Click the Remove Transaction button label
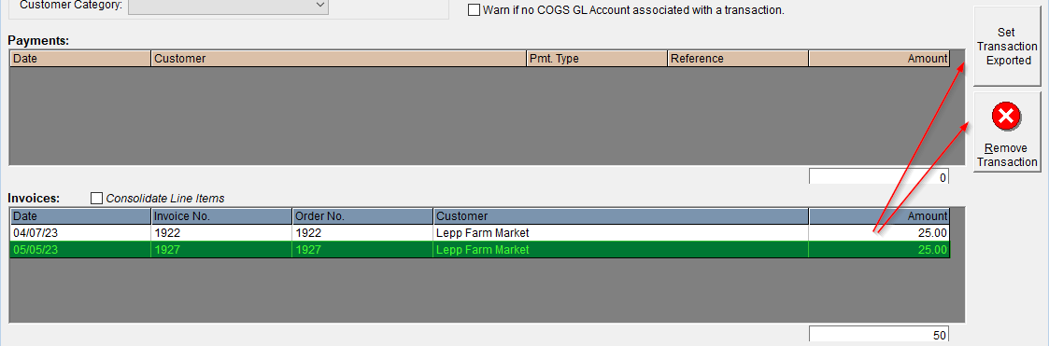The image size is (1049, 346). coord(1007,155)
